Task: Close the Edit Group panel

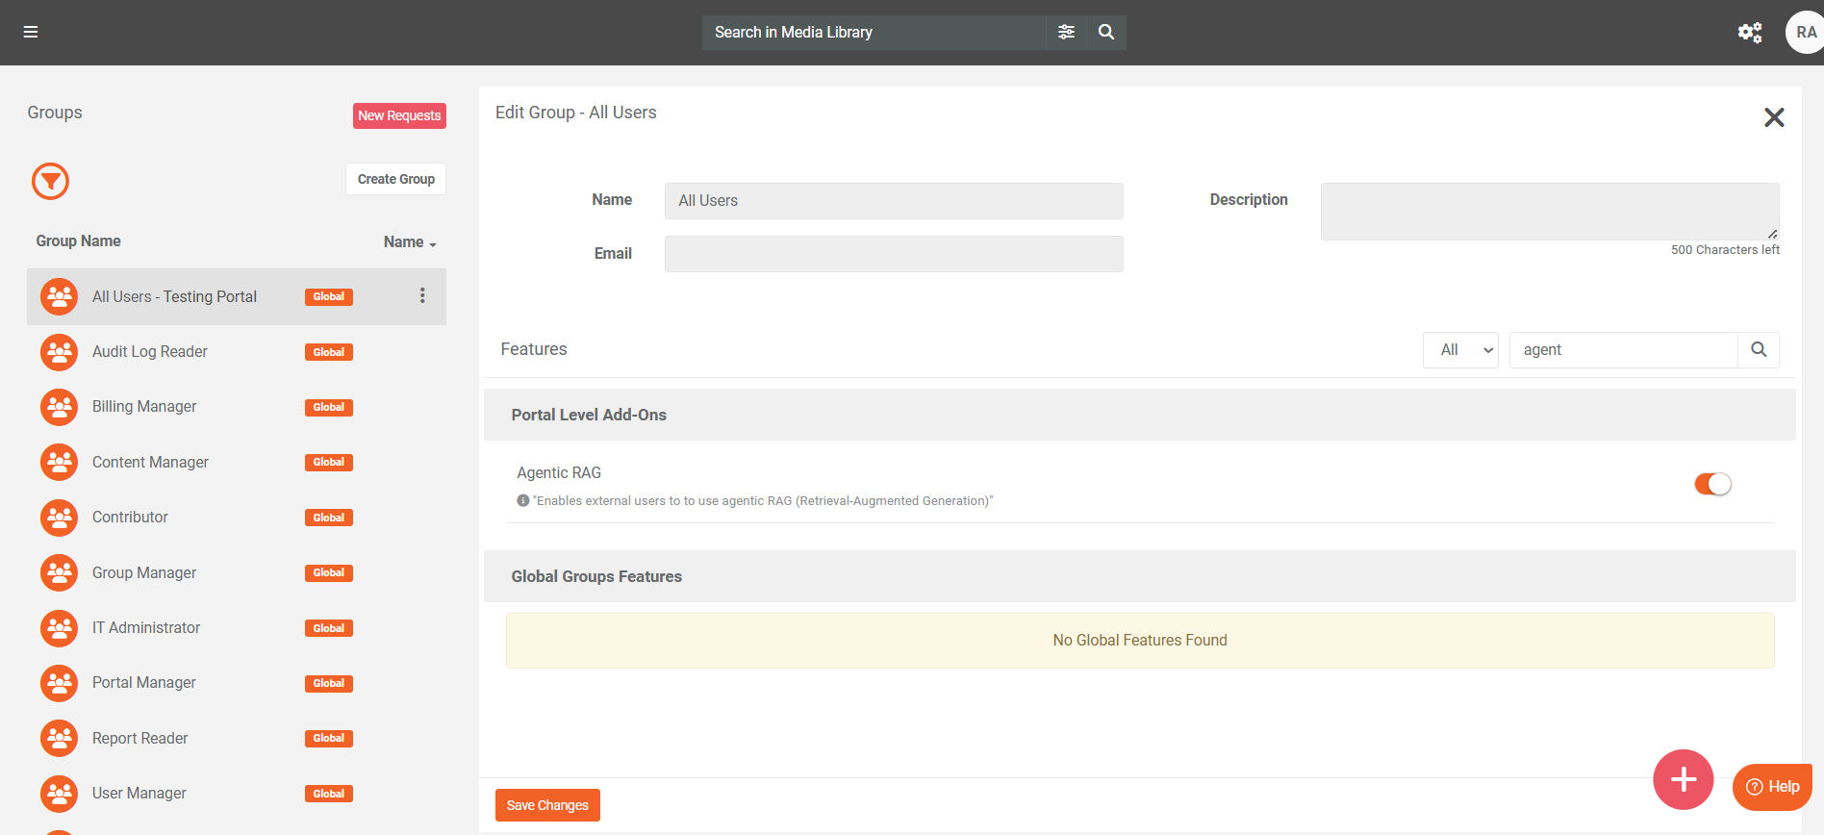Action: [1774, 117]
